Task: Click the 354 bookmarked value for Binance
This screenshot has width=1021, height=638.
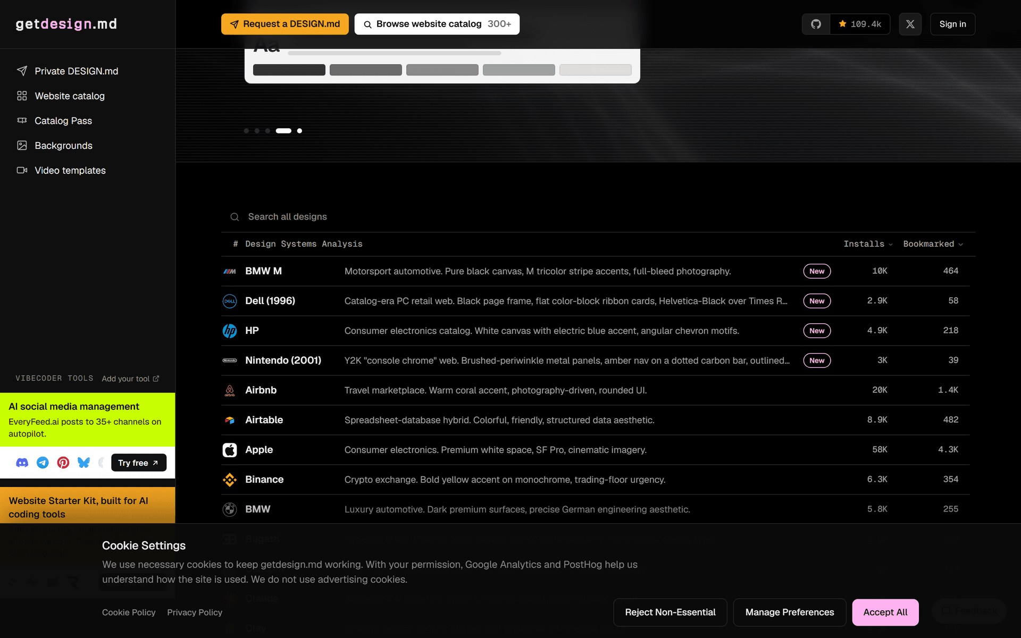Action: [951, 480]
